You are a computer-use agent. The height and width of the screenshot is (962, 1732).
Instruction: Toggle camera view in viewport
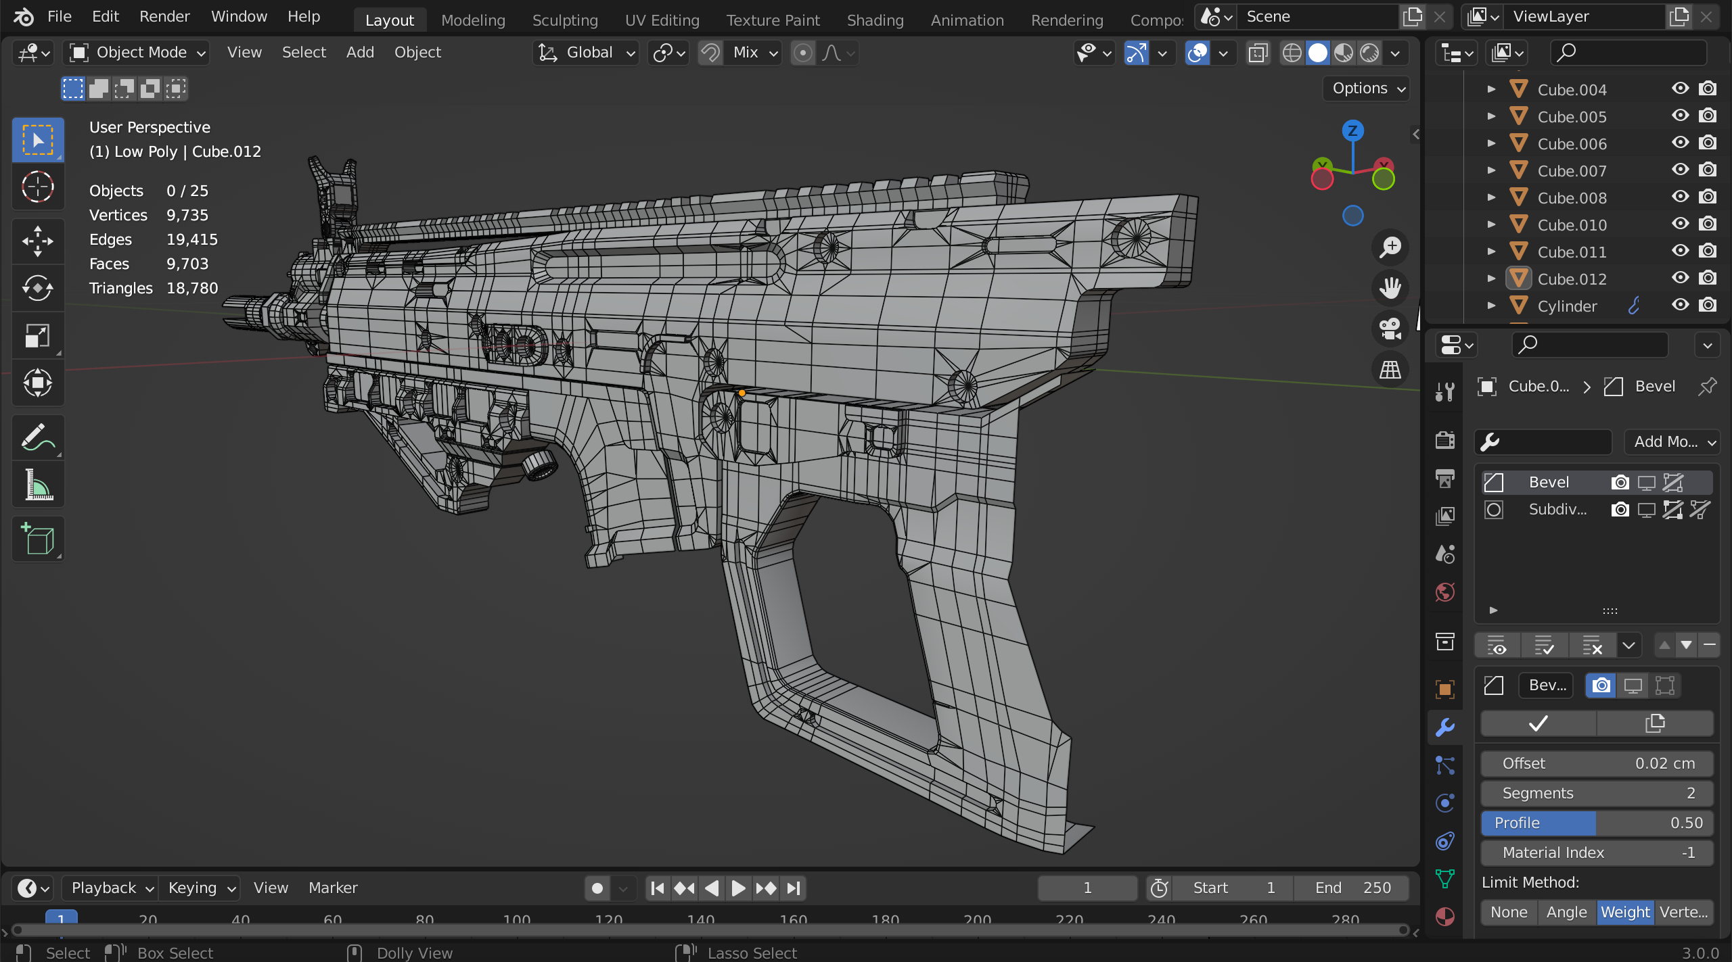click(x=1390, y=329)
